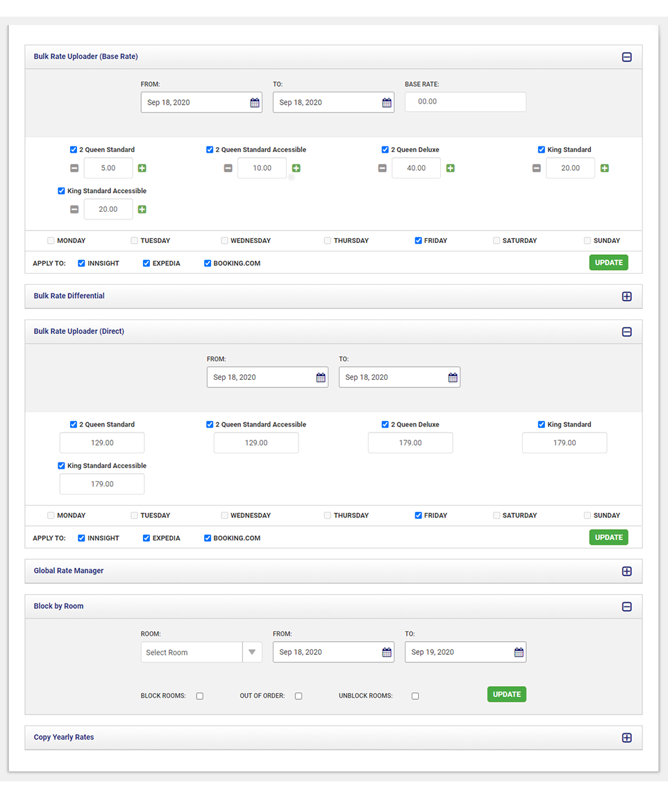Open calendar for Block by Room TO date

(519, 652)
